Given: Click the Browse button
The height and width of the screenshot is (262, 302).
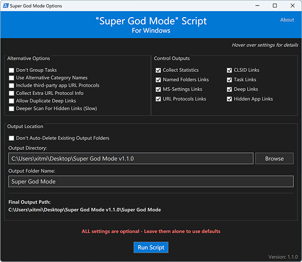Looking at the screenshot, I should tap(274, 158).
